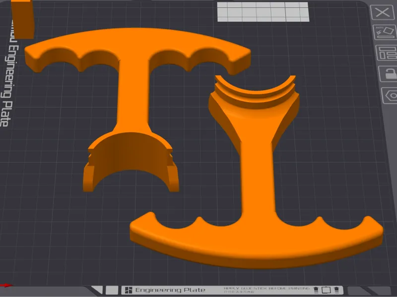Open plate settings with the hexagon icon
Image resolution: width=397 pixels, height=297 pixels.
[390, 95]
